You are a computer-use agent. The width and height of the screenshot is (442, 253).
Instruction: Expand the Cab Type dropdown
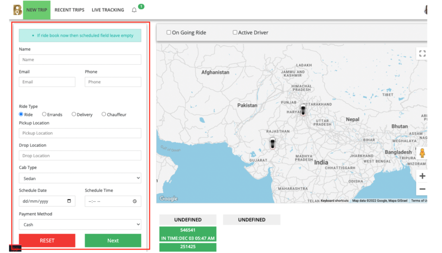tap(80, 178)
